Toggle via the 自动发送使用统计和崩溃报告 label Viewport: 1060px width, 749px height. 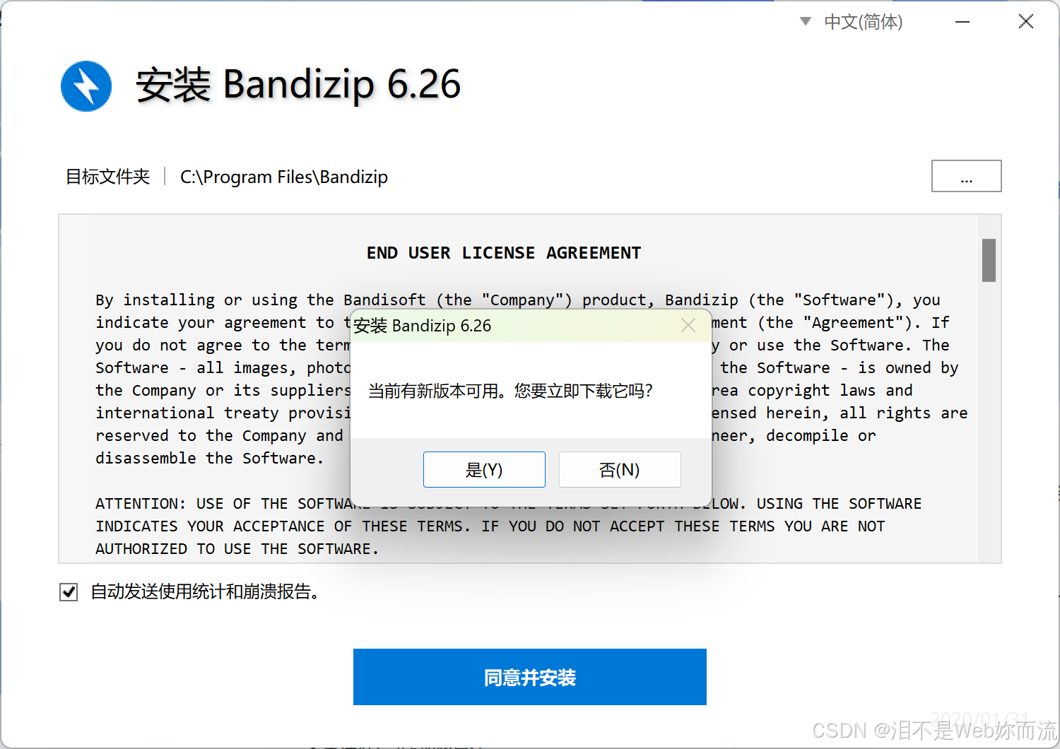click(205, 591)
